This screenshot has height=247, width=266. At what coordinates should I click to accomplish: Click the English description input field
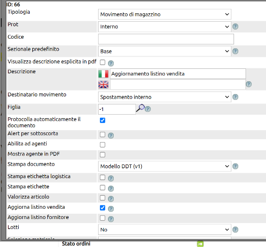178,84
